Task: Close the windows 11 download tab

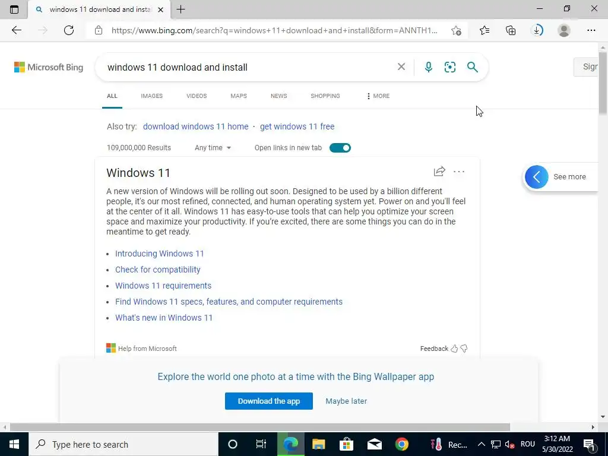Action: coord(160,9)
